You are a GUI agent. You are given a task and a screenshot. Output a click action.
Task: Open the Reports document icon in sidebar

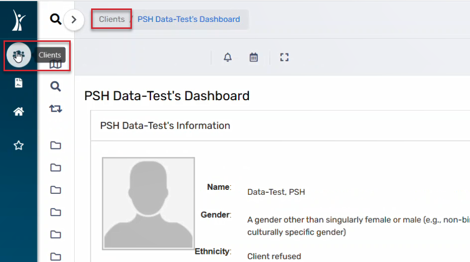tap(18, 83)
